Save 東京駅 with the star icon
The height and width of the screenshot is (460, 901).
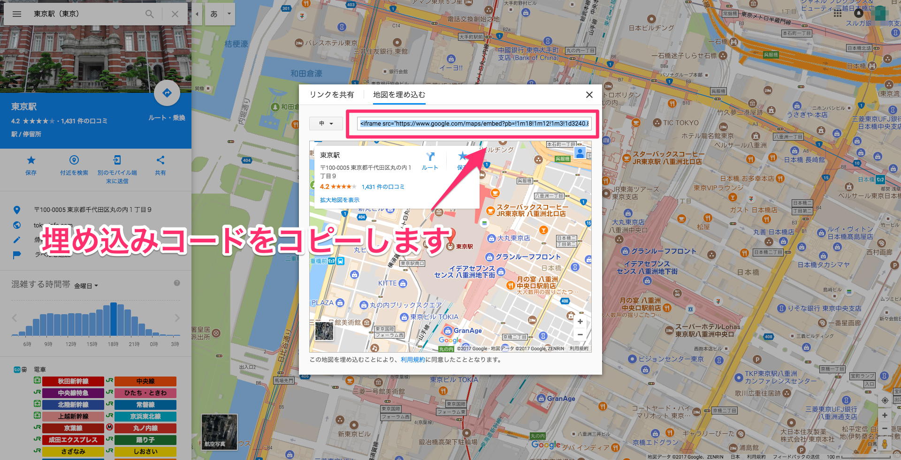click(31, 160)
